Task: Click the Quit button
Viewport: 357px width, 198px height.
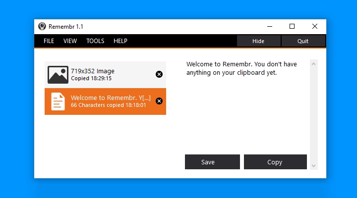Action: pyautogui.click(x=303, y=41)
